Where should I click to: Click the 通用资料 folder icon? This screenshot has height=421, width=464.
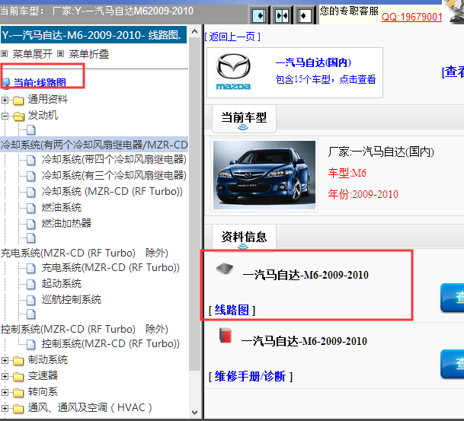pyautogui.click(x=18, y=100)
